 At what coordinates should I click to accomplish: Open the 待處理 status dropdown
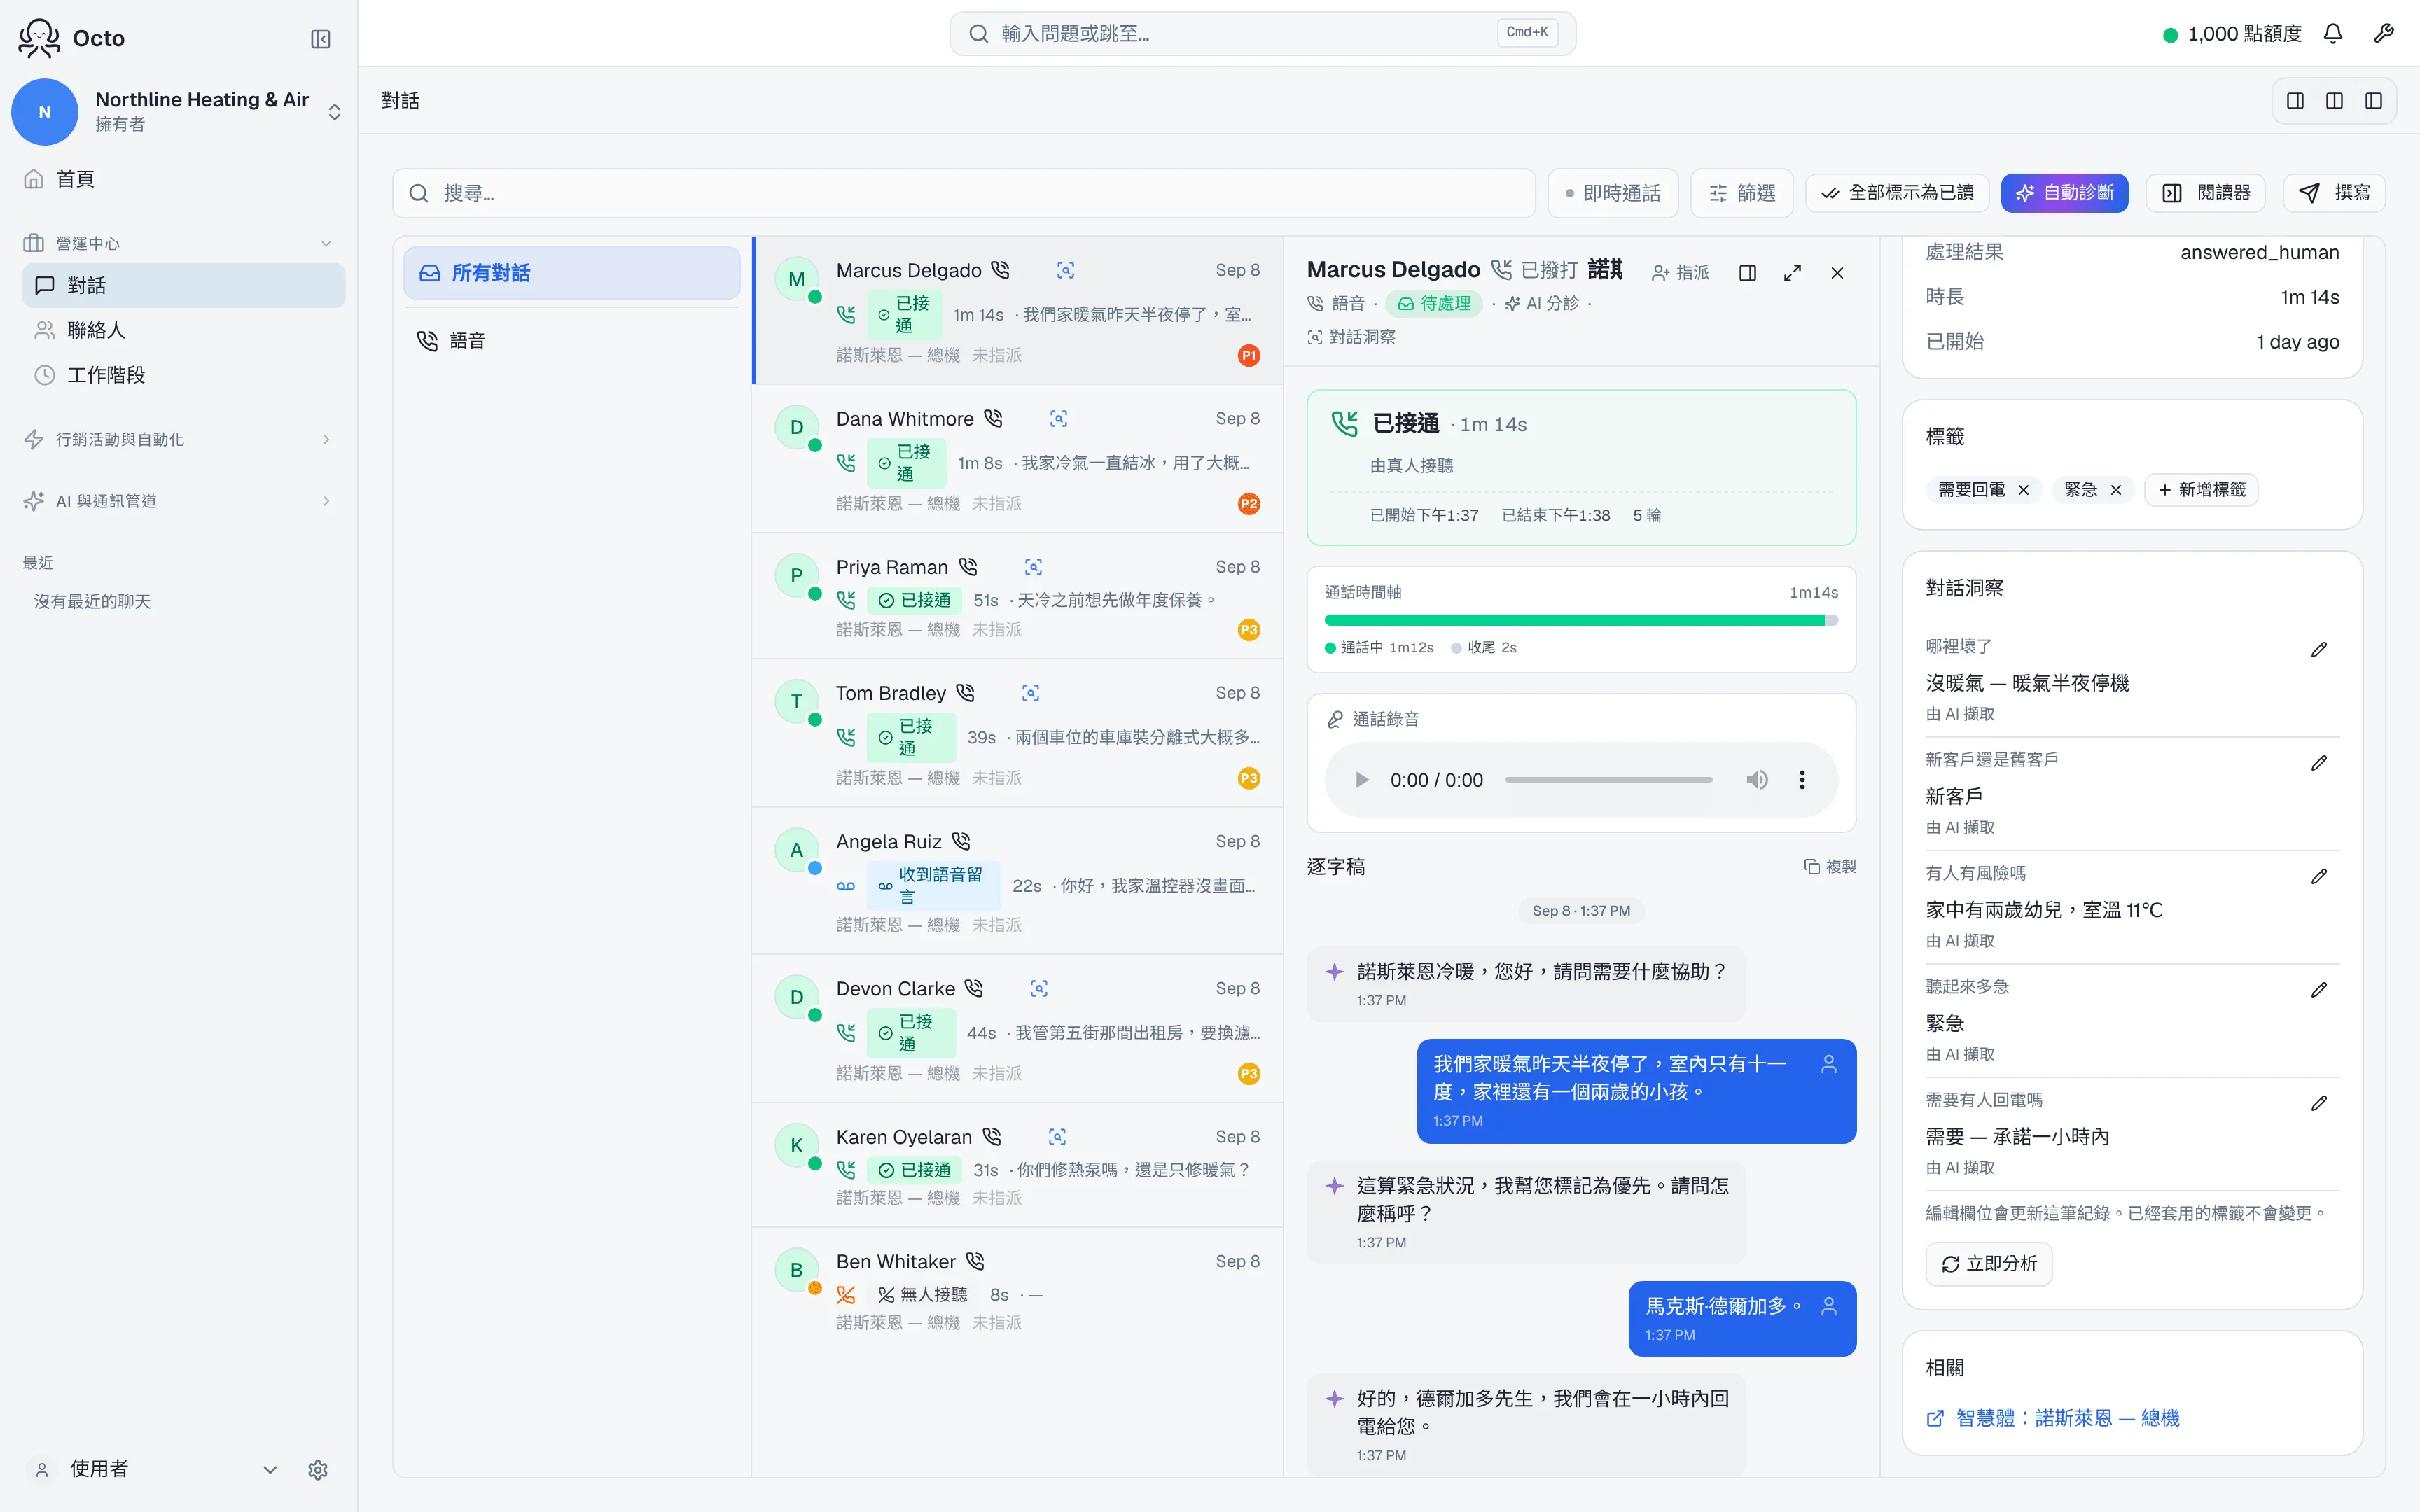coord(1434,303)
